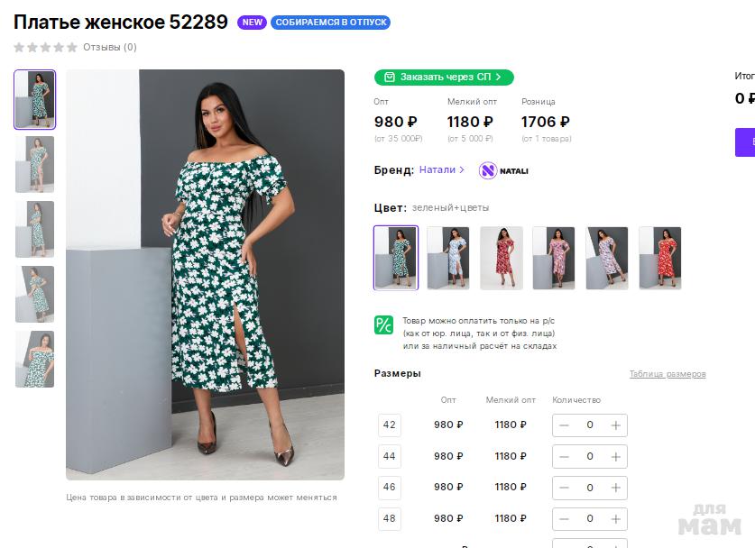Click the size 42 quantity input field
The width and height of the screenshot is (755, 548).
click(590, 425)
